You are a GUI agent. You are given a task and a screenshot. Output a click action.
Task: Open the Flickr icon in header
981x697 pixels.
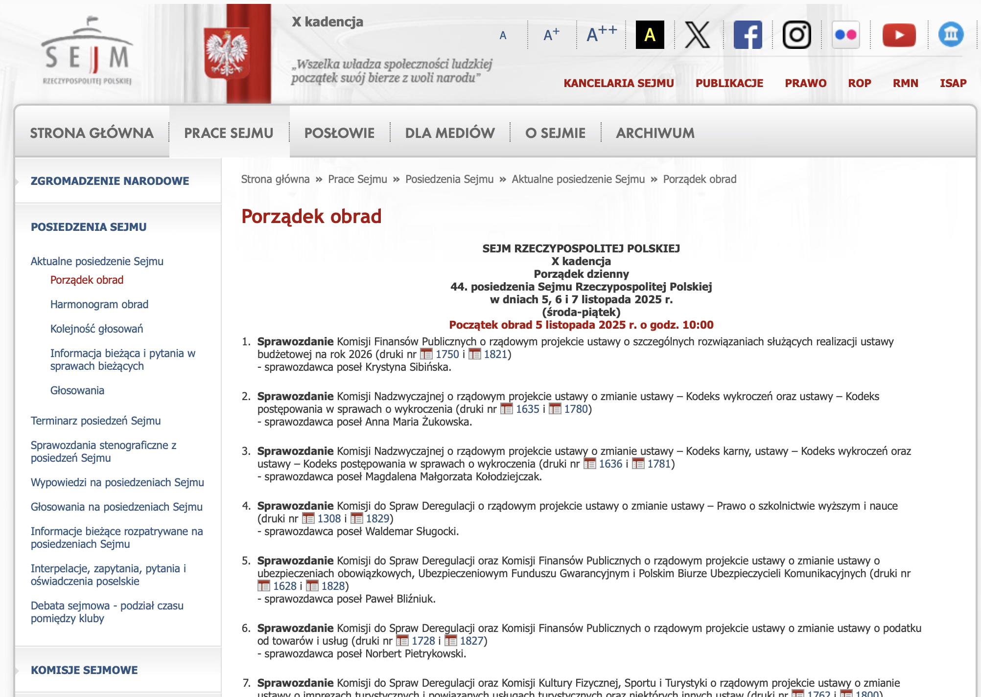(845, 35)
